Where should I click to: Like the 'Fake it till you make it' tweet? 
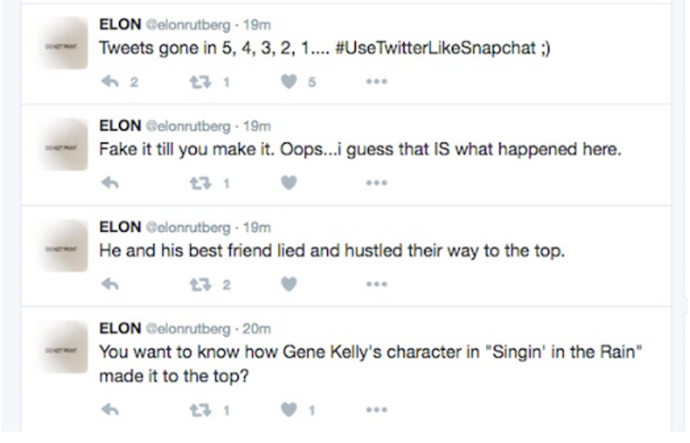pos(289,183)
